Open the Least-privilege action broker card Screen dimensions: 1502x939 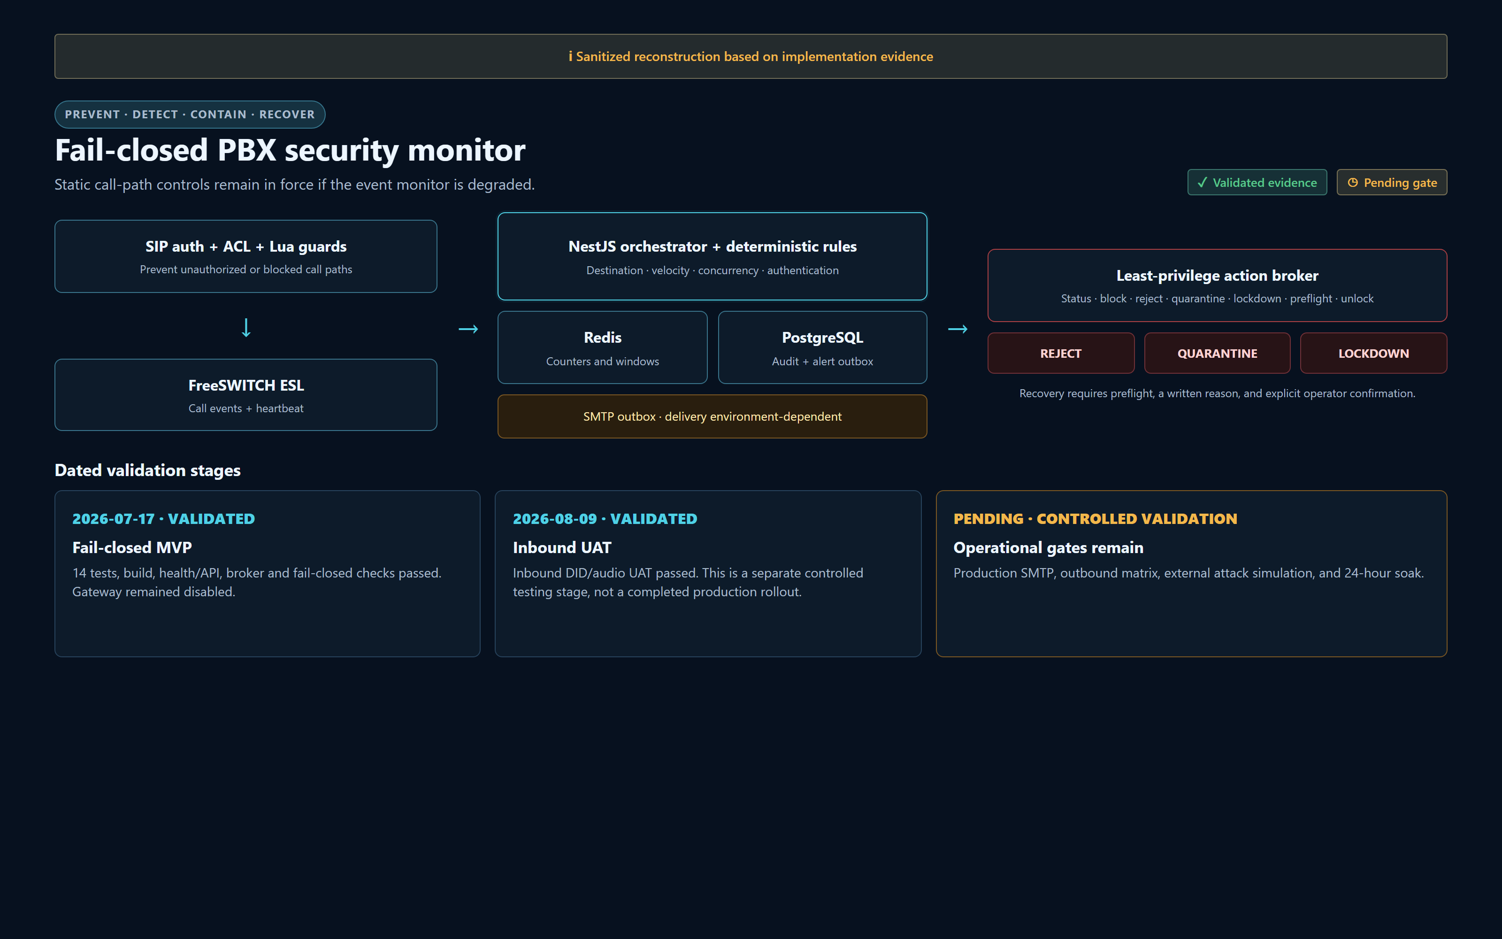[x=1217, y=285]
